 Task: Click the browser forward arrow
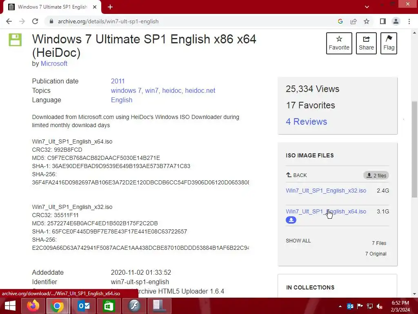pos(22,21)
